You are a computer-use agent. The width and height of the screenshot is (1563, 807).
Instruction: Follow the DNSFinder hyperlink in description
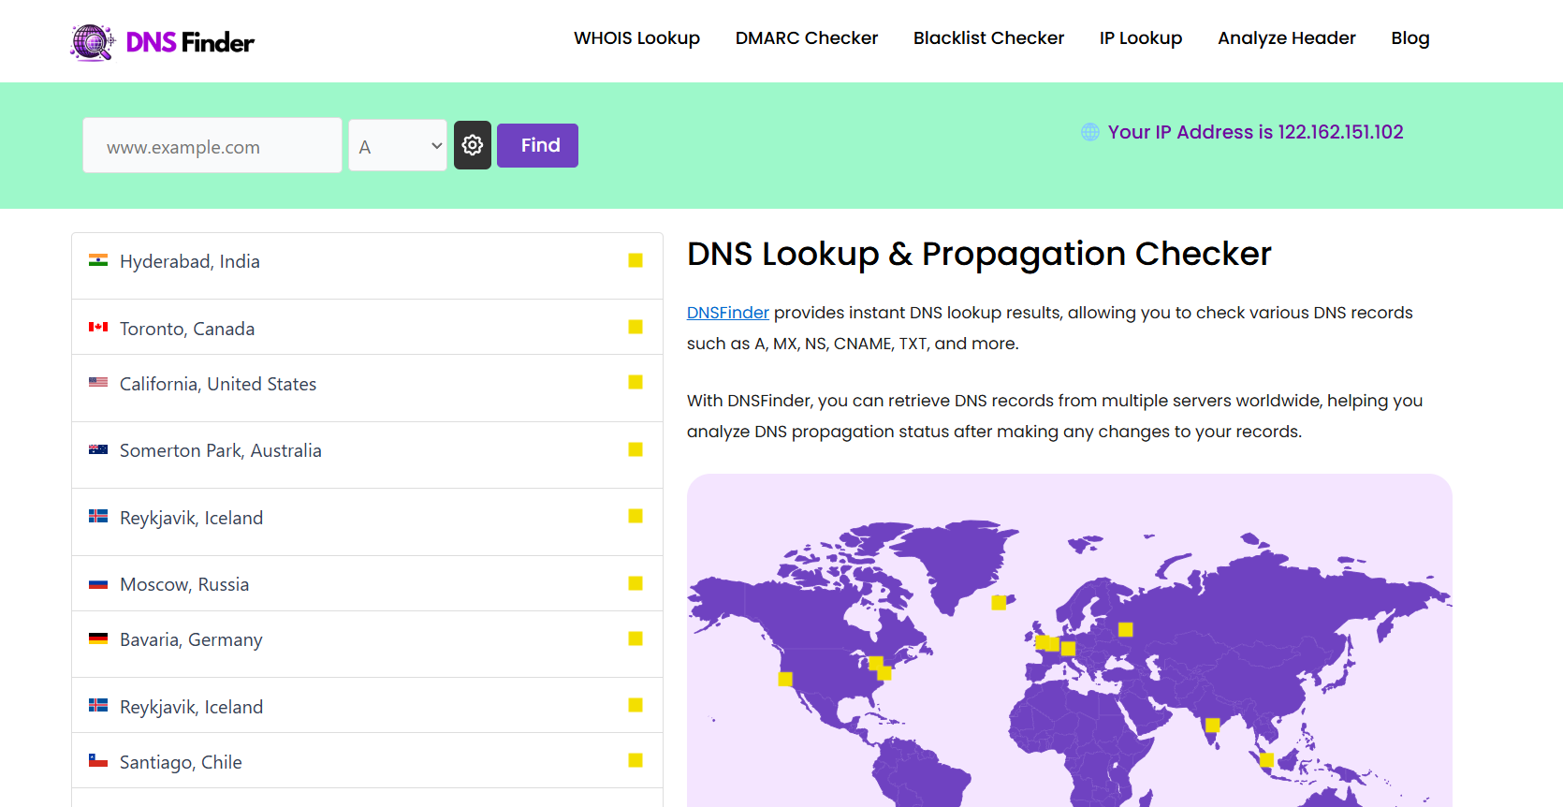pyautogui.click(x=728, y=313)
